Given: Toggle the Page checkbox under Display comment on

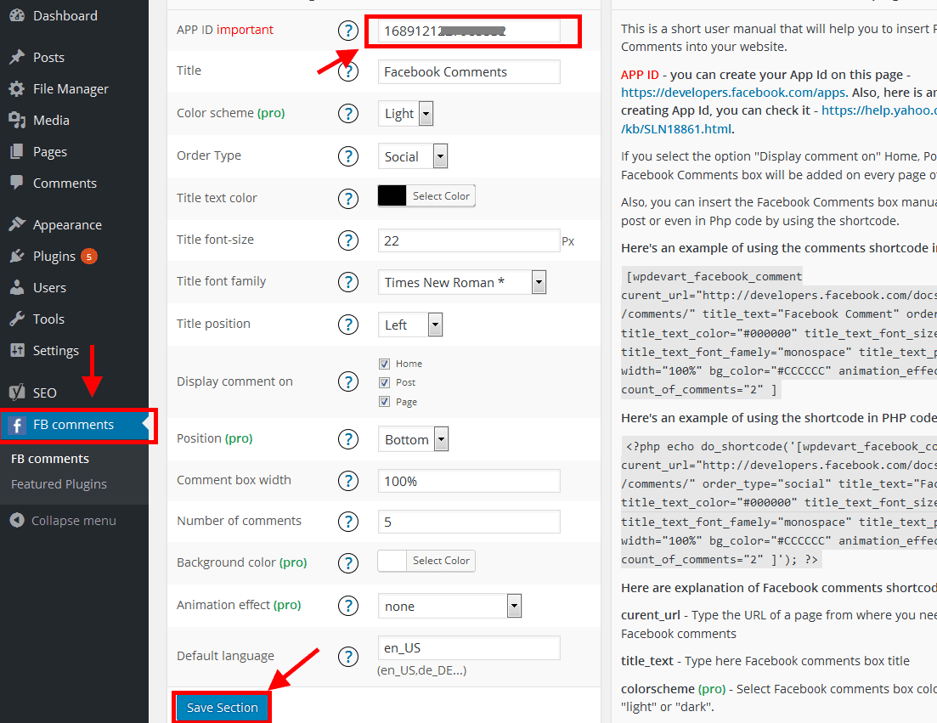Looking at the screenshot, I should point(384,401).
